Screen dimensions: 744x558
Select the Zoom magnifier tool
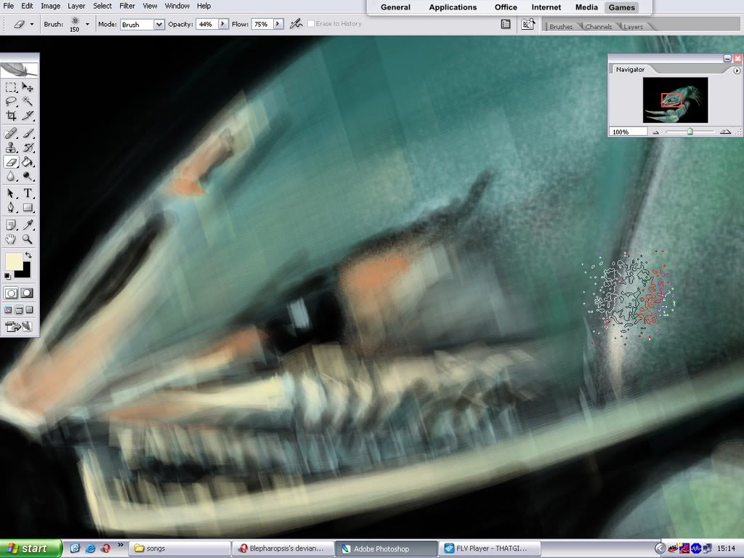[x=28, y=239]
